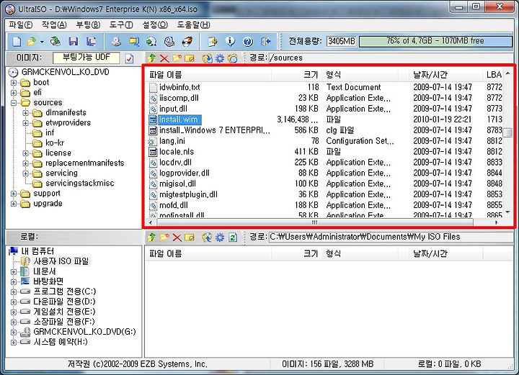Screen dimensions: 519x375
Task: Click the Make CD/DVD image drive icon
Action: (116, 41)
